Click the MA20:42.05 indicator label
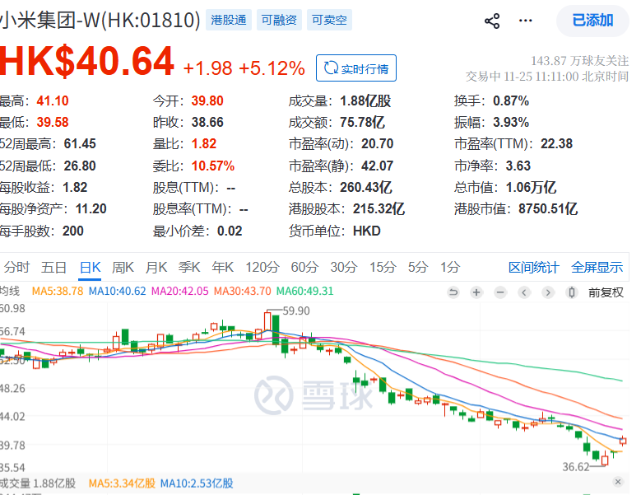Image resolution: width=641 pixels, height=495 pixels. [x=180, y=292]
